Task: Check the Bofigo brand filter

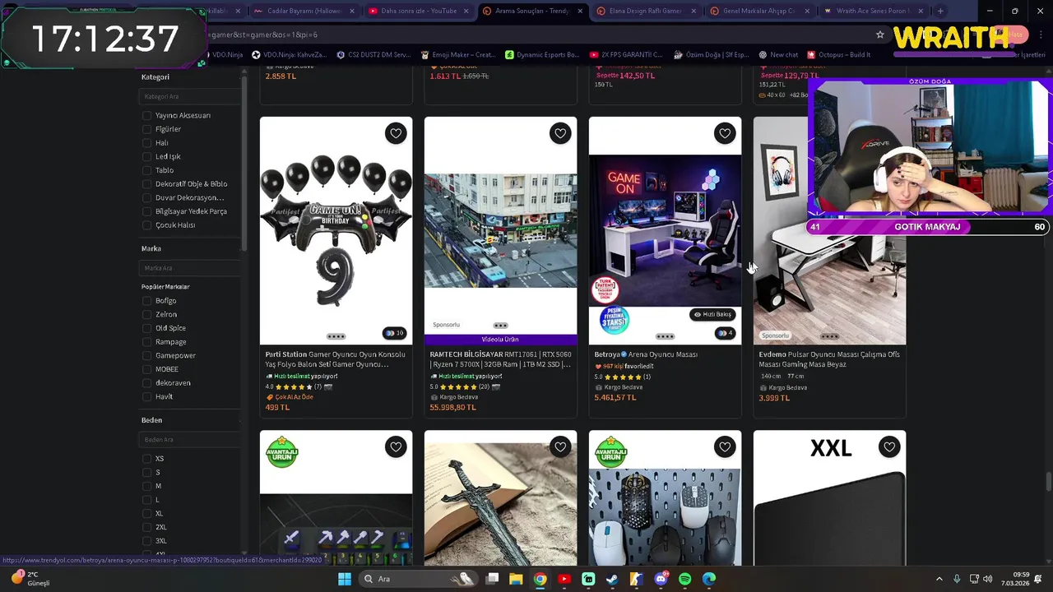Action: coord(146,301)
